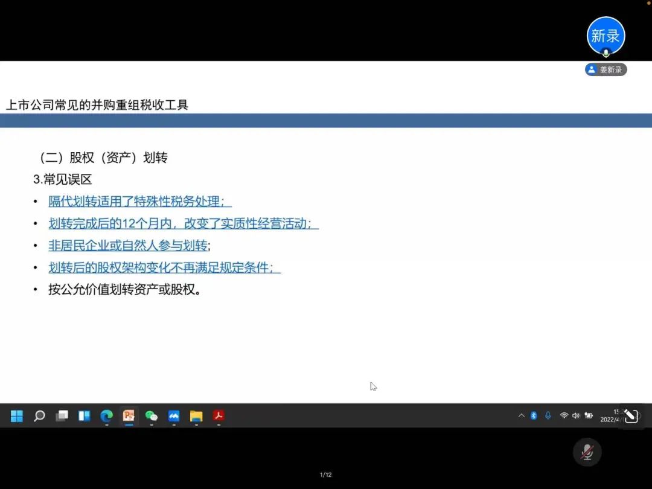Open File Explorer folder icon
Viewport: 652px width, 489px height.
coord(196,416)
